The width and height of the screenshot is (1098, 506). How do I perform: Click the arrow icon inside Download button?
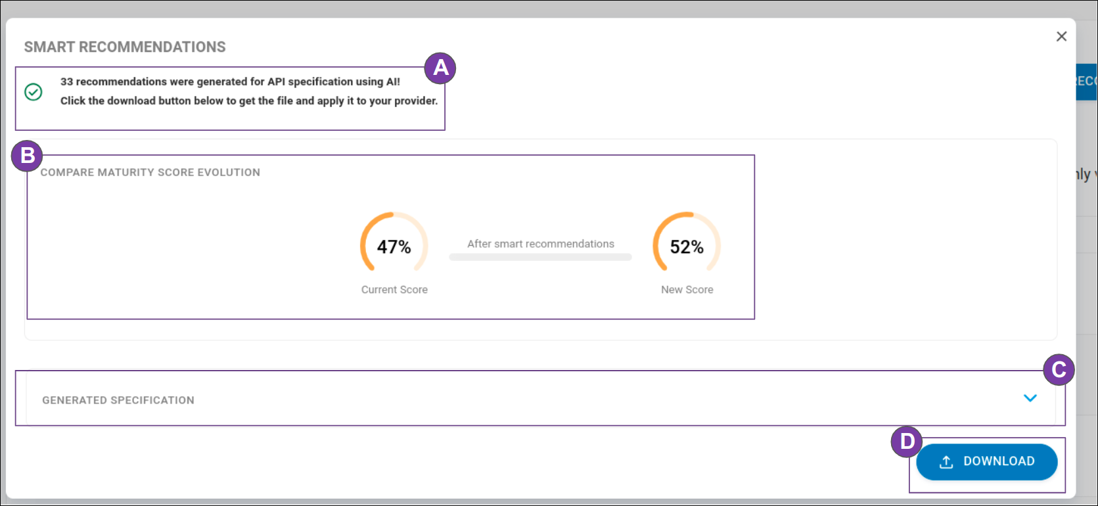tap(946, 462)
